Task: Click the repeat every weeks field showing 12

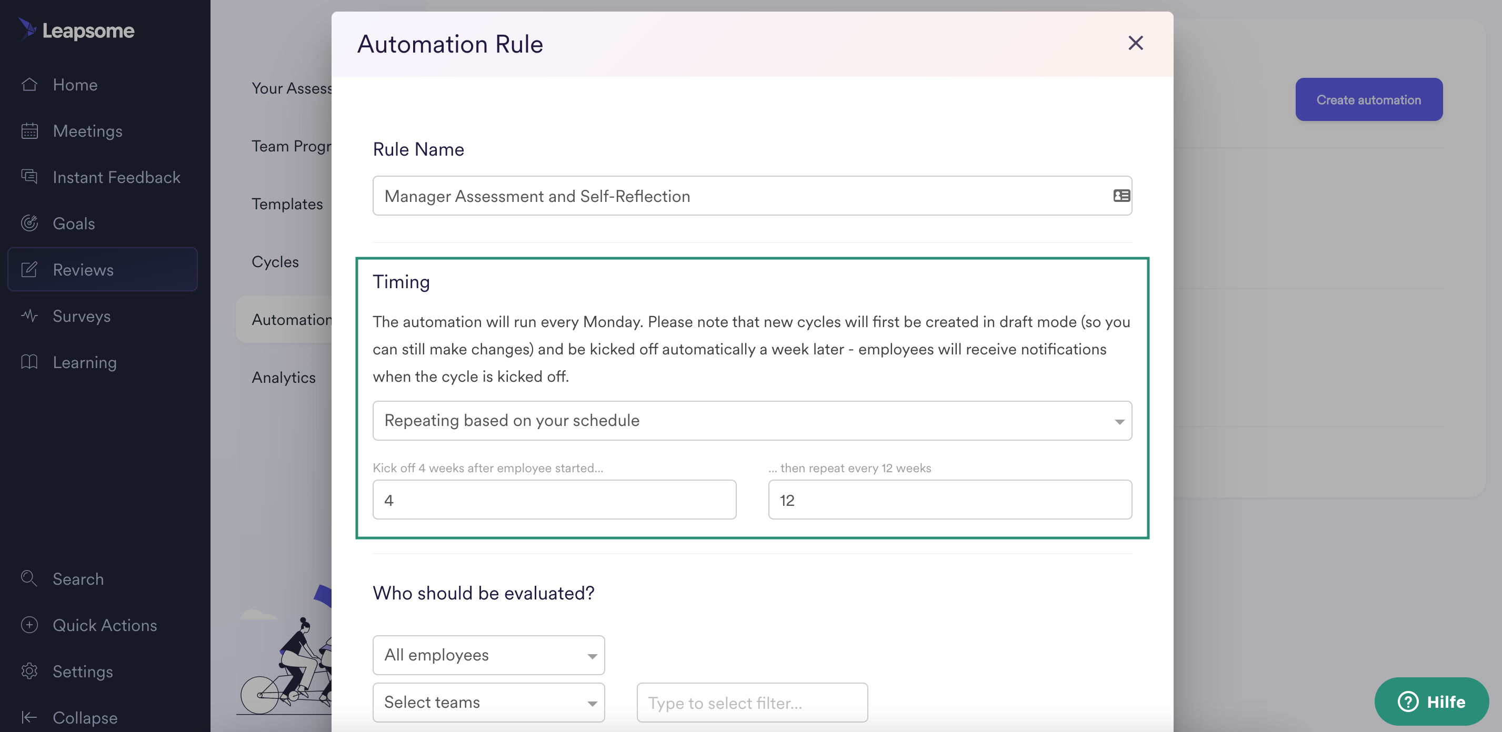Action: coord(950,500)
